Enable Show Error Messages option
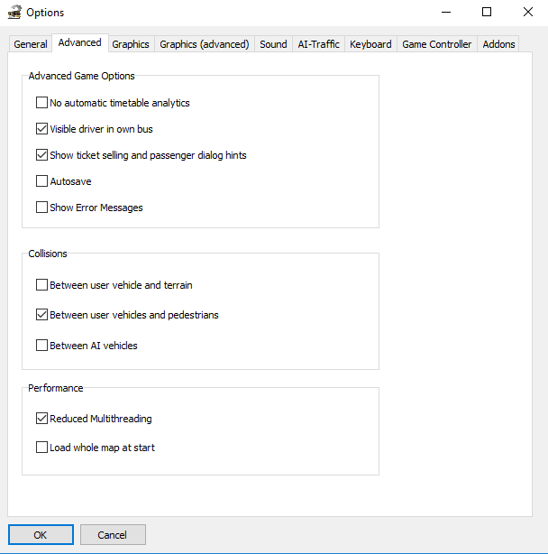Screen dimensions: 548x554 point(41,208)
